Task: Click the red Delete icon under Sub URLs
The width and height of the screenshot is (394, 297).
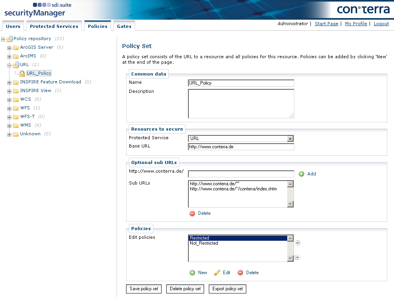Action: [192, 213]
